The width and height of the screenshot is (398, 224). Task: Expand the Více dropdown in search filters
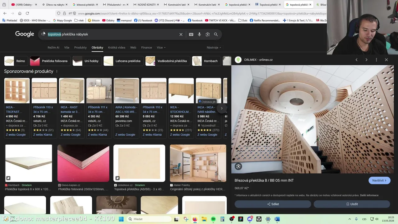[x=161, y=48]
